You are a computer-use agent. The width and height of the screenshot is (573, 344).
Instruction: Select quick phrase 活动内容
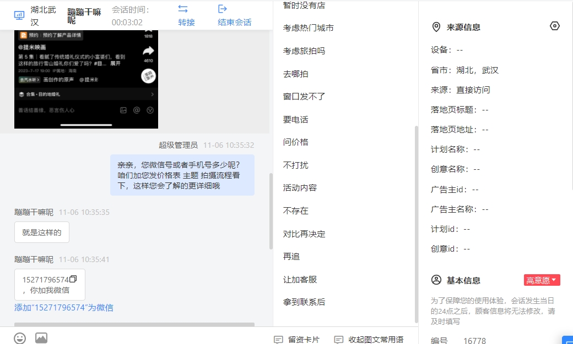tap(300, 187)
